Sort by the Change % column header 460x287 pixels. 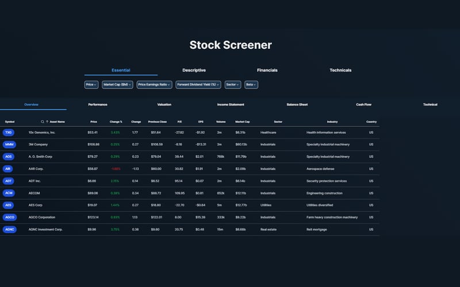[x=116, y=122]
